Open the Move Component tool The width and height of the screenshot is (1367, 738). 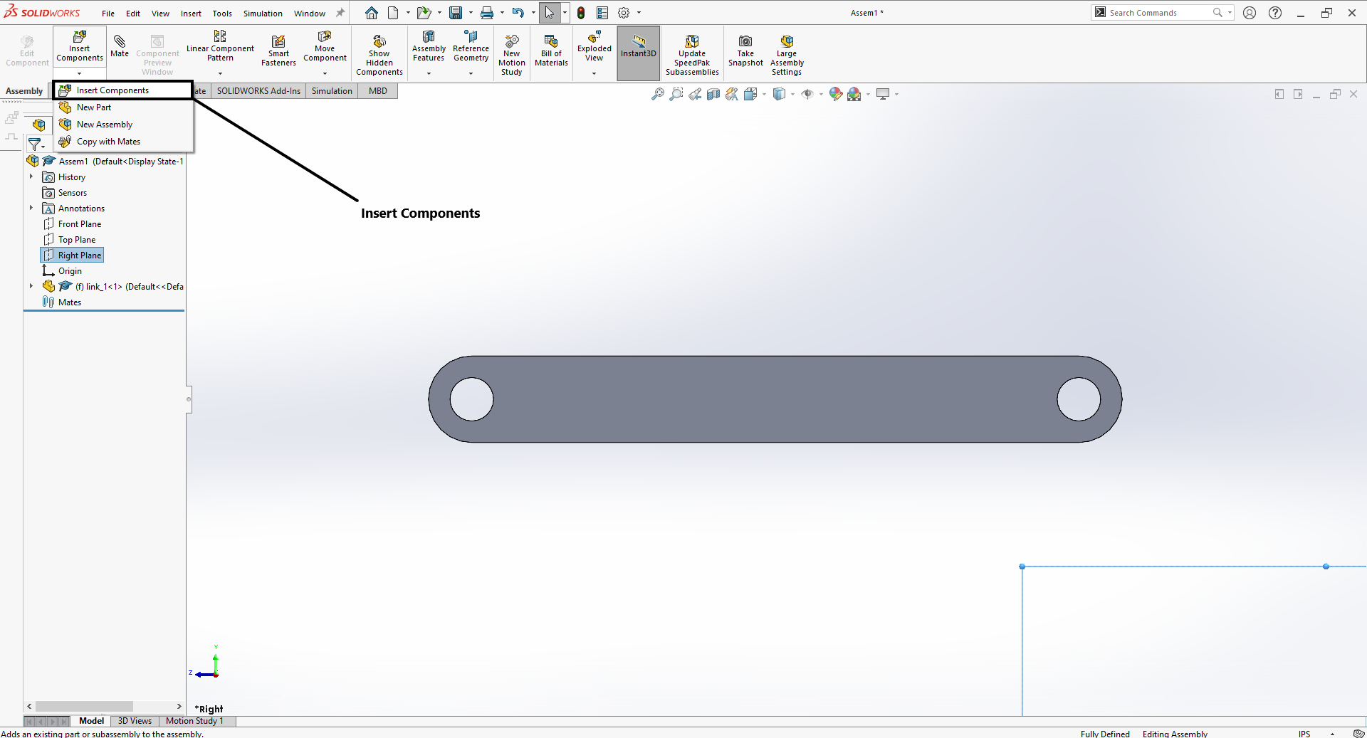click(x=325, y=50)
